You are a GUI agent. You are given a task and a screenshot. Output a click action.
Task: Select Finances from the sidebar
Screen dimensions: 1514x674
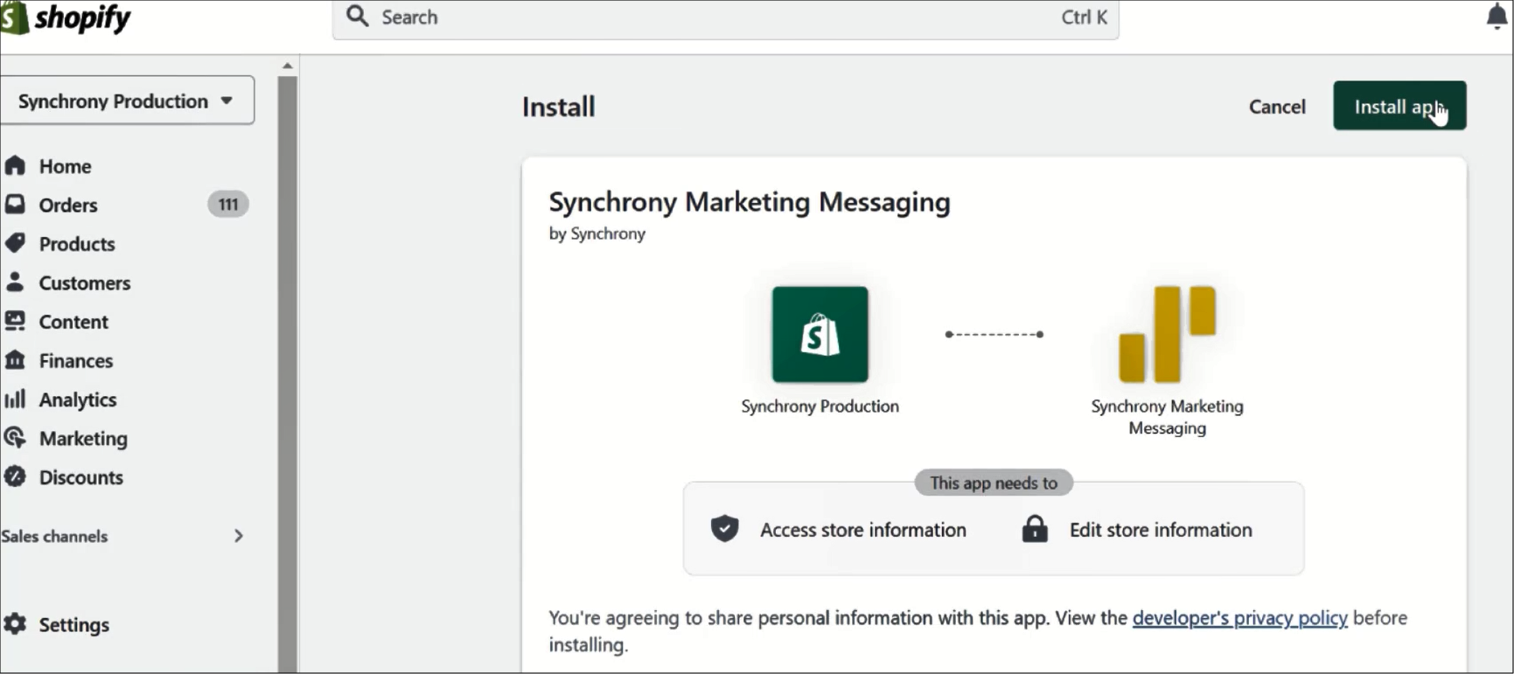pos(76,361)
